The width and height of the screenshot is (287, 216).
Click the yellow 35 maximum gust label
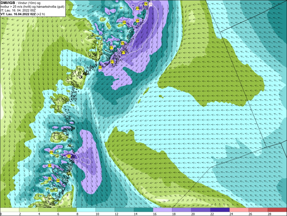(x=69, y=156)
